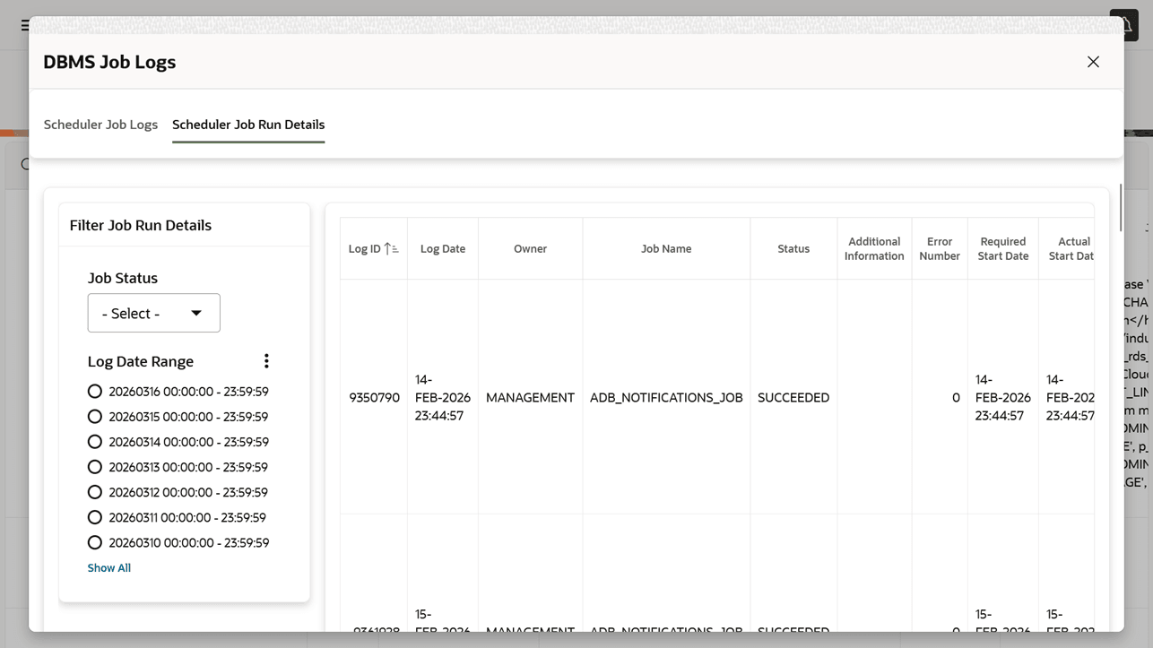The image size is (1153, 648).
Task: Click the Owner column header
Action: (530, 248)
